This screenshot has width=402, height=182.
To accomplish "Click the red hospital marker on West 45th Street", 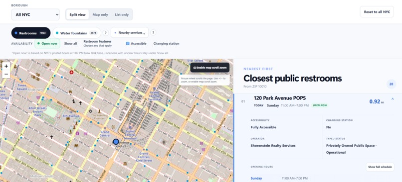I will (71, 72).
